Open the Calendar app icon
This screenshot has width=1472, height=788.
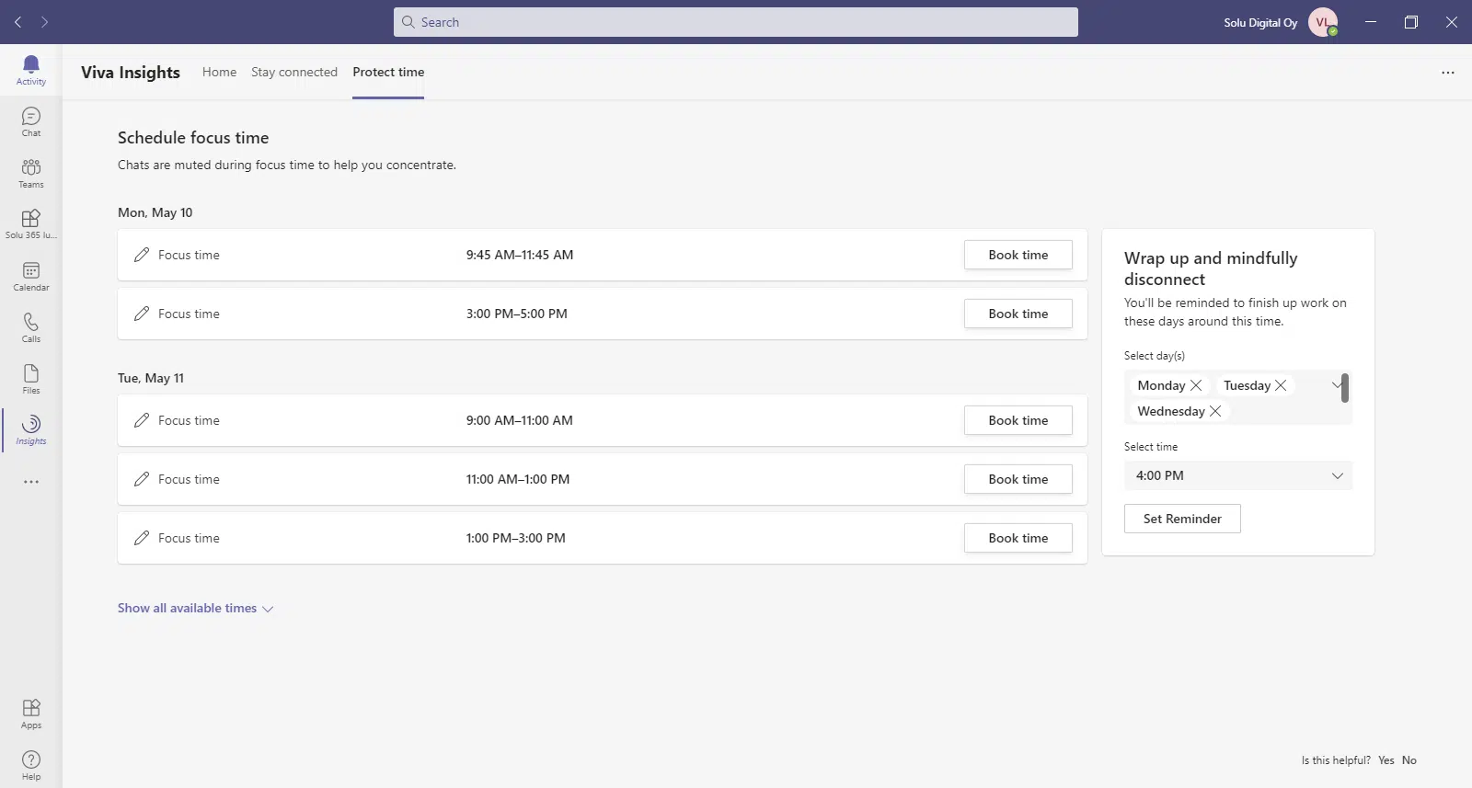point(30,276)
